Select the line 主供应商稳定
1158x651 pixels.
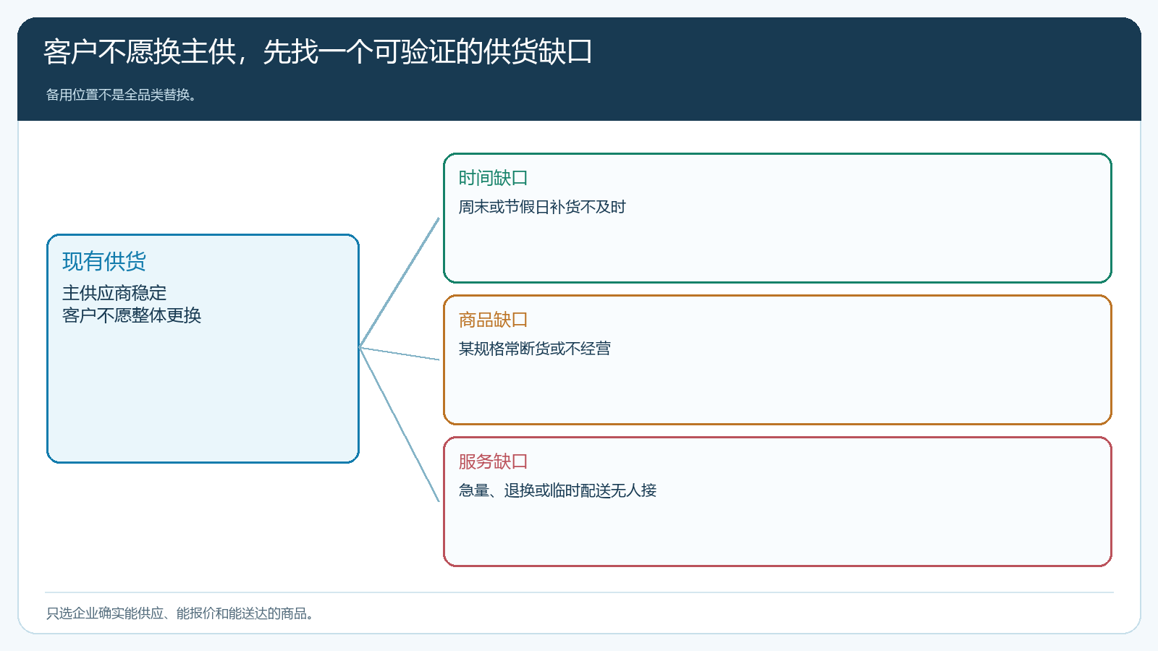pos(114,293)
